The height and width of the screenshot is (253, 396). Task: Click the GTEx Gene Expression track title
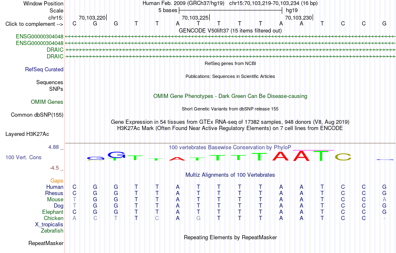pyautogui.click(x=230, y=122)
